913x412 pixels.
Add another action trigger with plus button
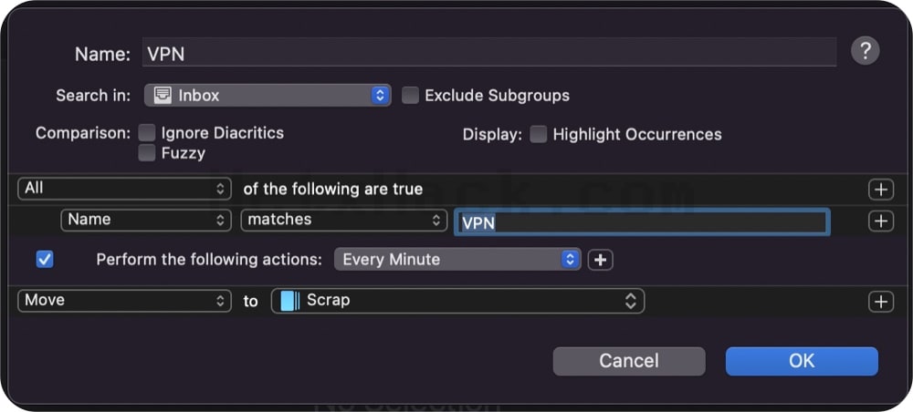pyautogui.click(x=601, y=260)
